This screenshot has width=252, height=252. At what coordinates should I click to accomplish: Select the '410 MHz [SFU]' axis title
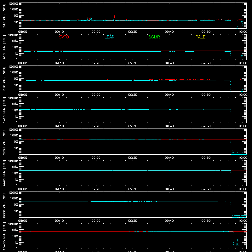click(x=4, y=47)
